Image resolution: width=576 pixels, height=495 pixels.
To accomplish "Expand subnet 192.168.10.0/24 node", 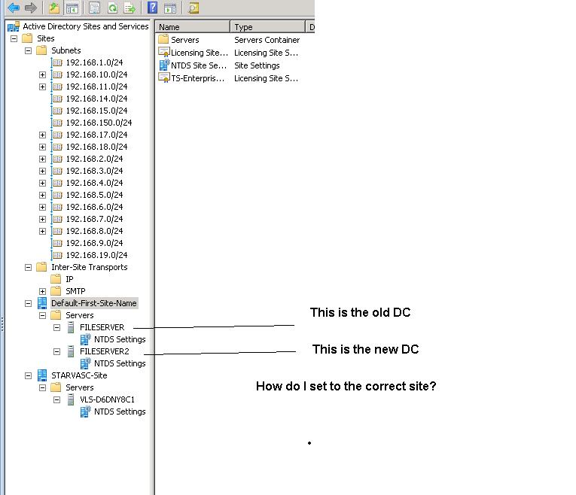I will [43, 74].
